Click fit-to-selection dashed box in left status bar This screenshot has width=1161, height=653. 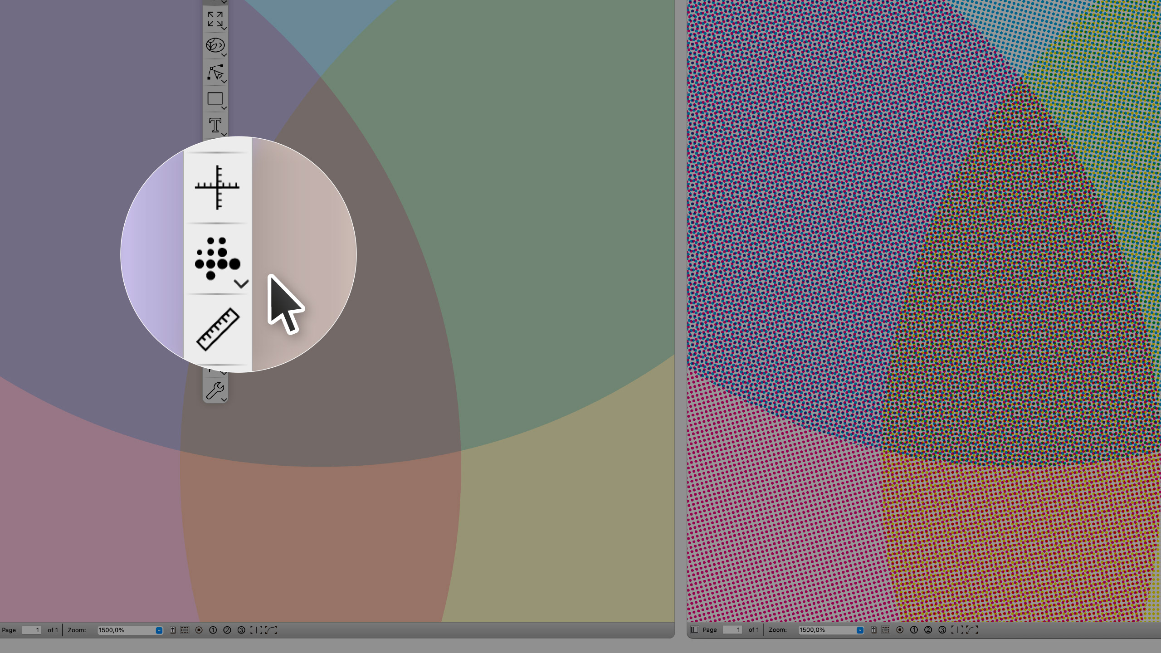pyautogui.click(x=185, y=630)
